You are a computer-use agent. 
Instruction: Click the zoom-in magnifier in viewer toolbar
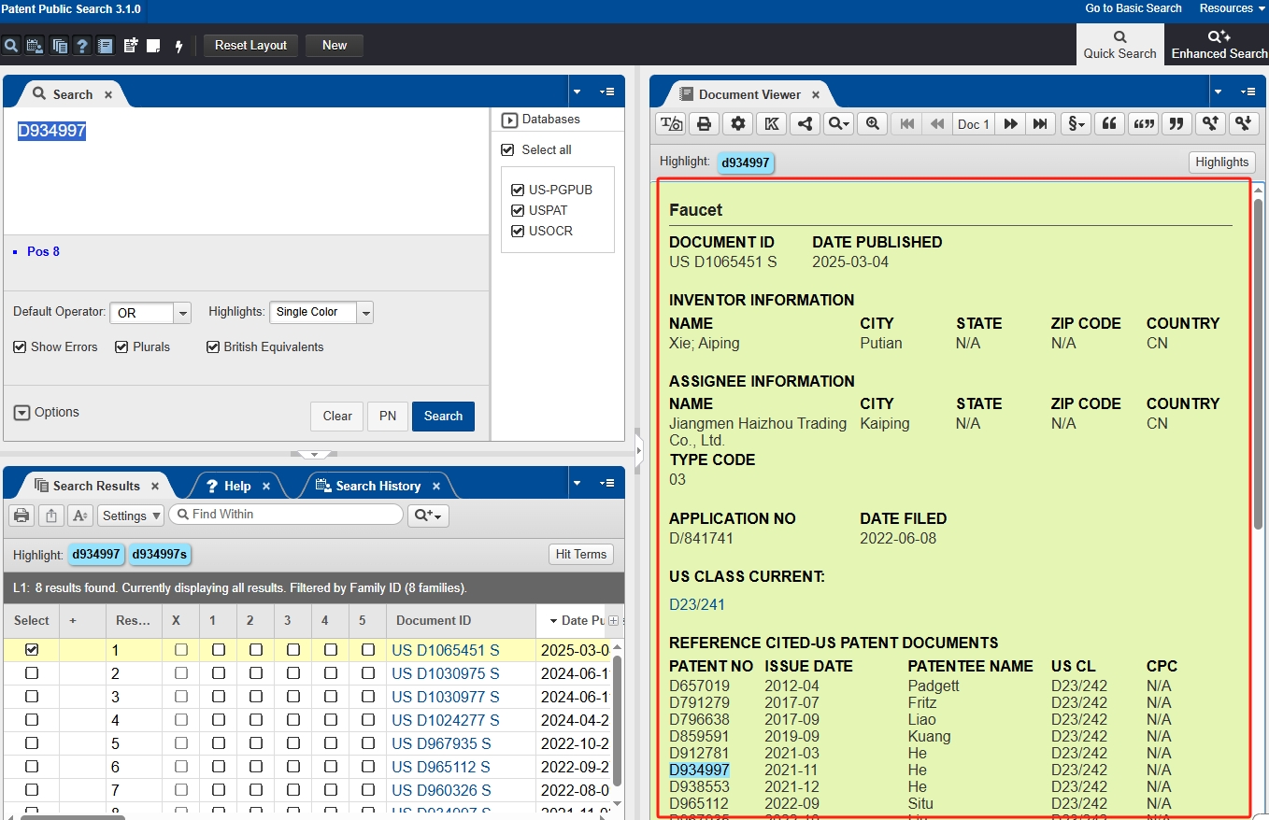point(872,124)
